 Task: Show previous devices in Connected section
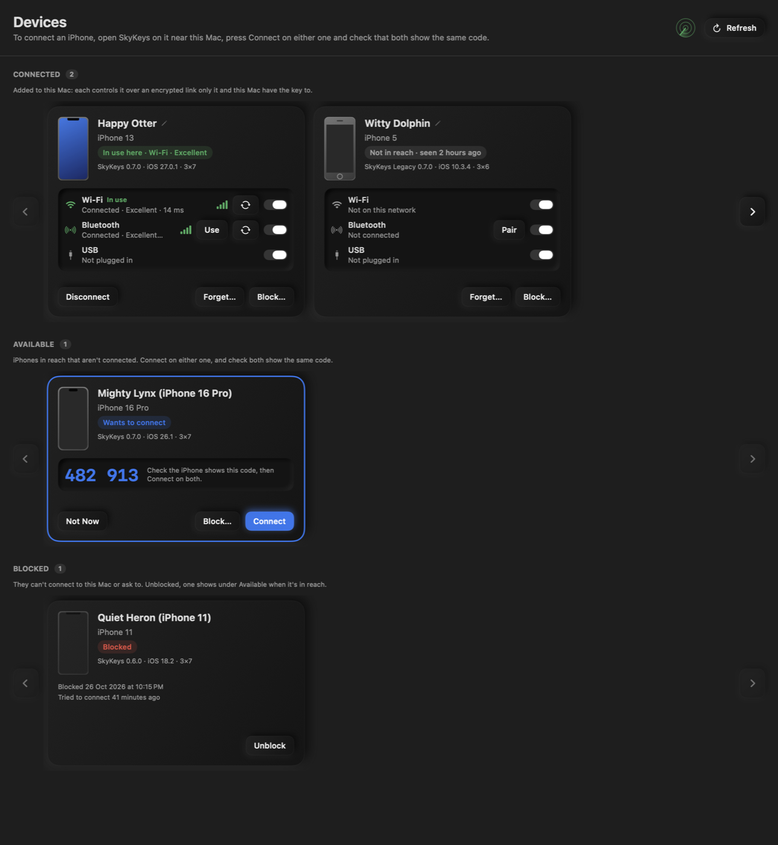pyautogui.click(x=25, y=212)
